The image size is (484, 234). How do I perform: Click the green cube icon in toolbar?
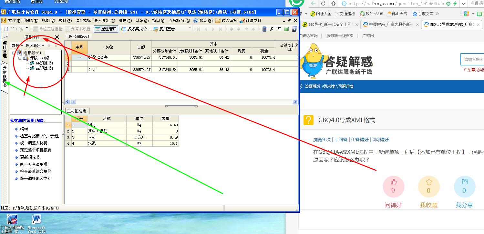point(286,29)
